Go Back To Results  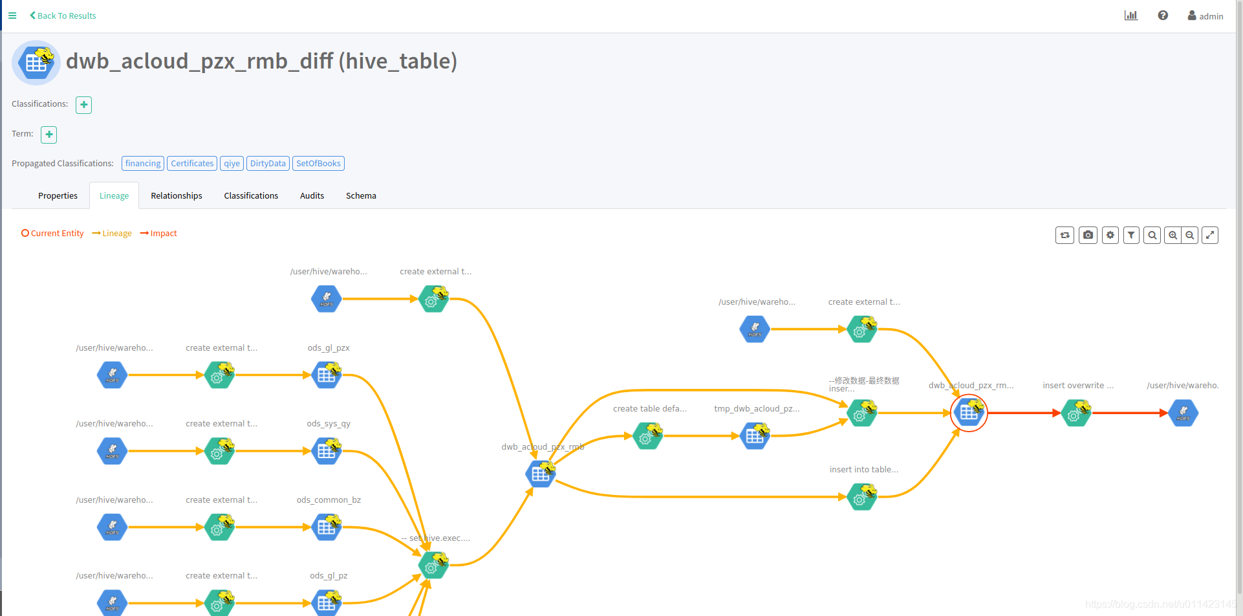63,16
